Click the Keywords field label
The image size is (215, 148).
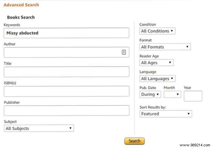point(12,25)
